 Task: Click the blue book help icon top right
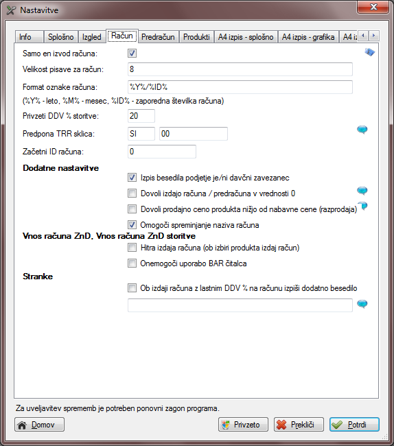(x=369, y=52)
